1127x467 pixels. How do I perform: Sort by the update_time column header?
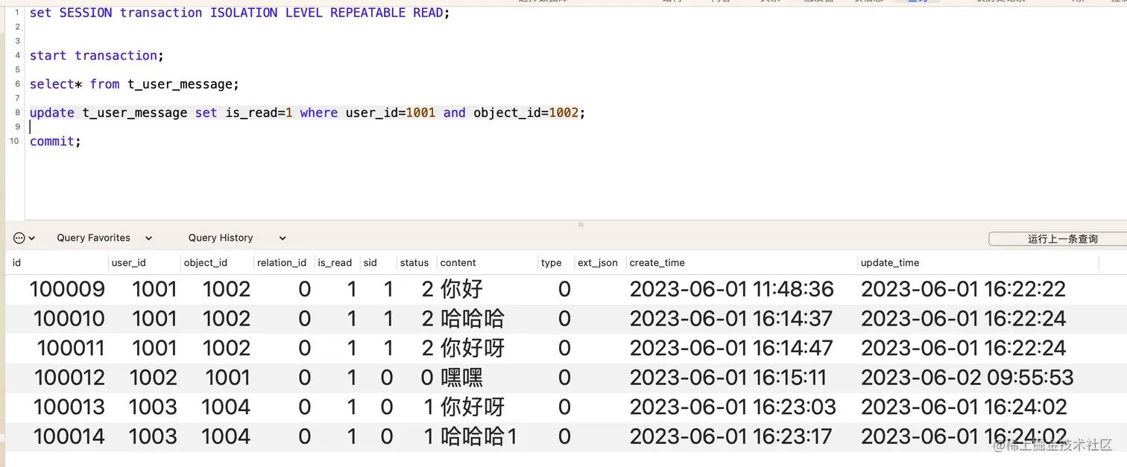tap(890, 262)
